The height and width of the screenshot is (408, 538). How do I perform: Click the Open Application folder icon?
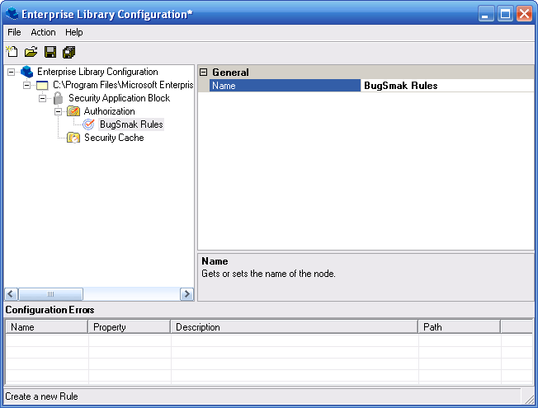point(31,53)
